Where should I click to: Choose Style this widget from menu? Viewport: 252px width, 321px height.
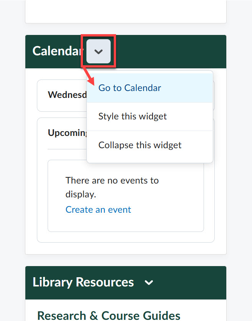(x=133, y=116)
